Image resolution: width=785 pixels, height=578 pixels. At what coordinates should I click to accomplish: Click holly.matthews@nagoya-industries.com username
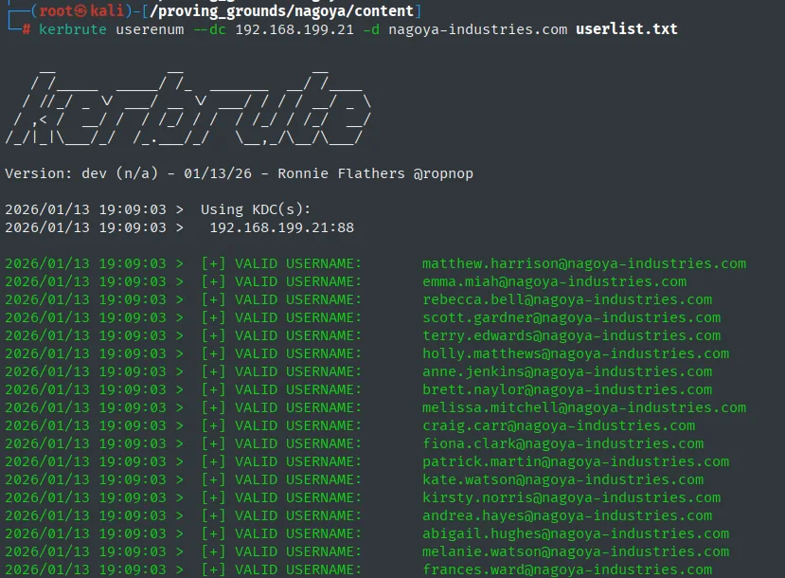576,353
